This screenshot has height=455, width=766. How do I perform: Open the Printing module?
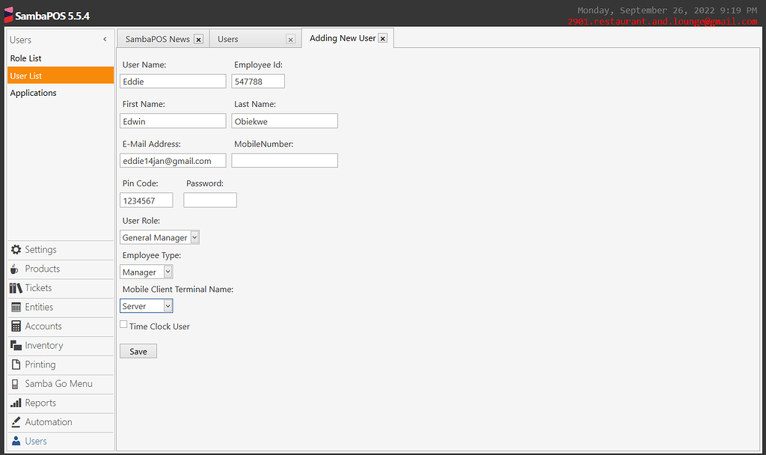pos(41,364)
